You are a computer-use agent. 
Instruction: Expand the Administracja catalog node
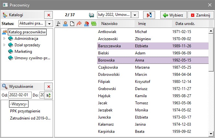point(4,39)
